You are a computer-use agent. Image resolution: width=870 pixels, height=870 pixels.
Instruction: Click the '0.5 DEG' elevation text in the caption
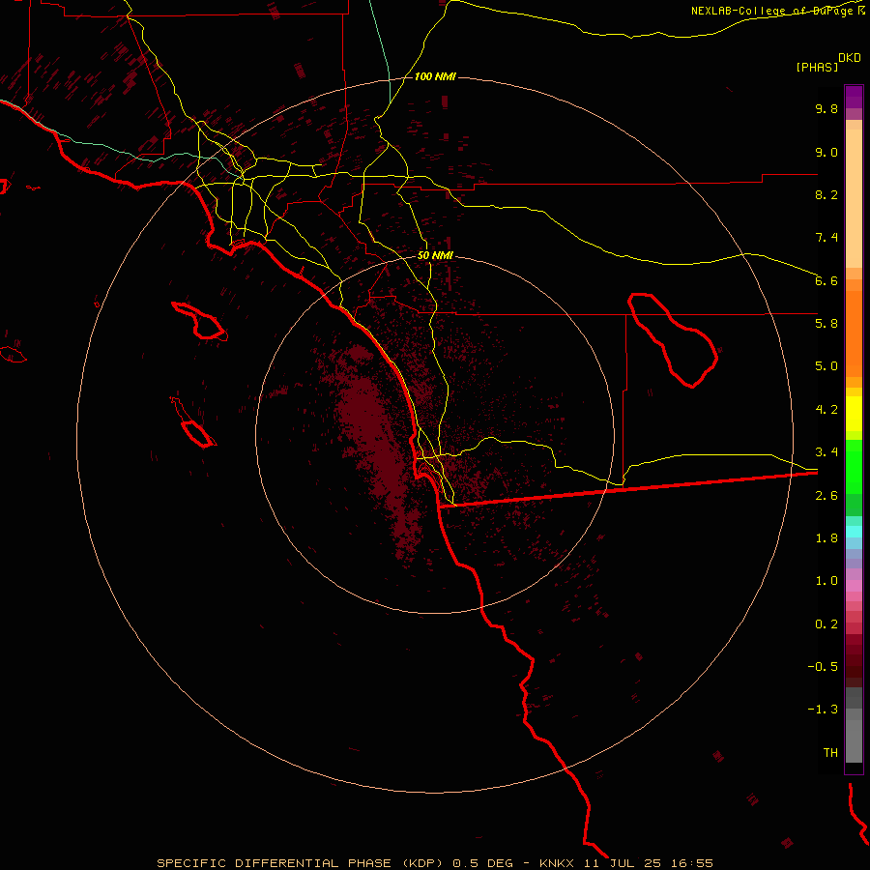(482, 863)
